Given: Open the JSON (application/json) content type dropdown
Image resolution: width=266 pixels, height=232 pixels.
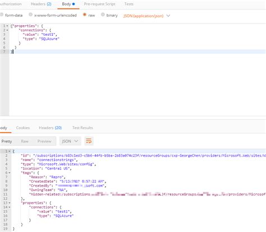Looking at the screenshot, I should 146,16.
